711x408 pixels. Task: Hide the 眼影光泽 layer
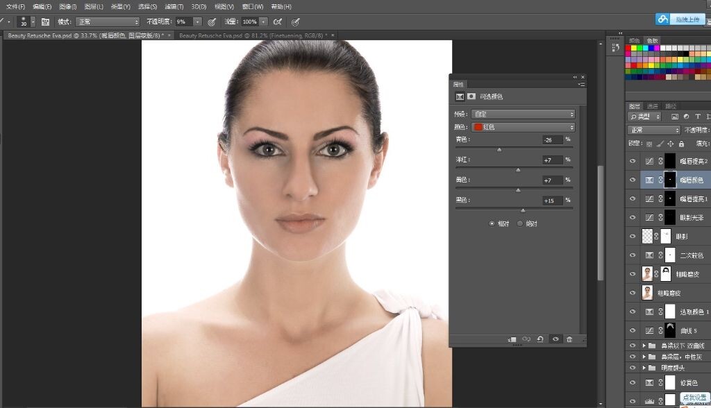click(x=633, y=218)
